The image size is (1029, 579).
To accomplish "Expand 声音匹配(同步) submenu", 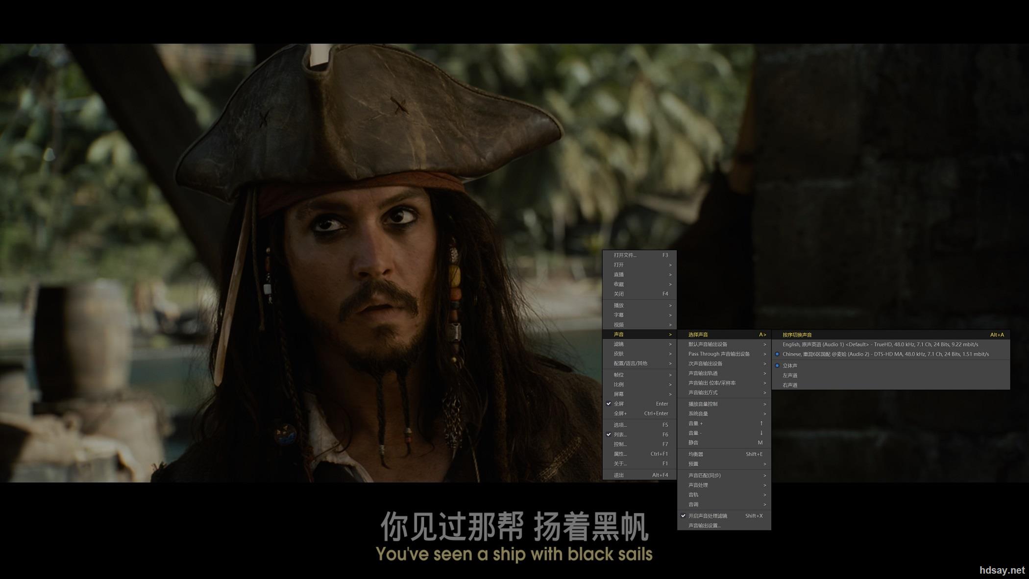I will pyautogui.click(x=724, y=476).
